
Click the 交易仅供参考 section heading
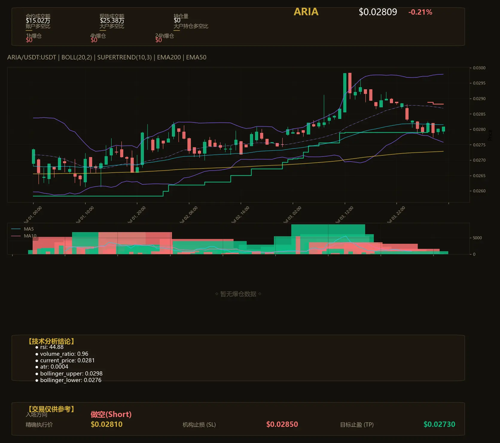51,409
